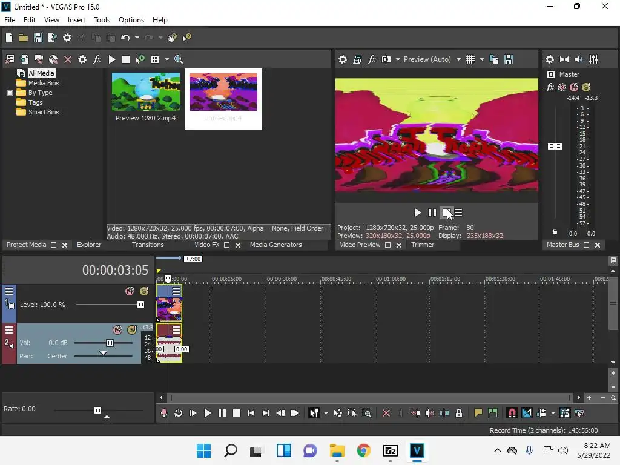Click Play From Start in timeline transport

193,413
